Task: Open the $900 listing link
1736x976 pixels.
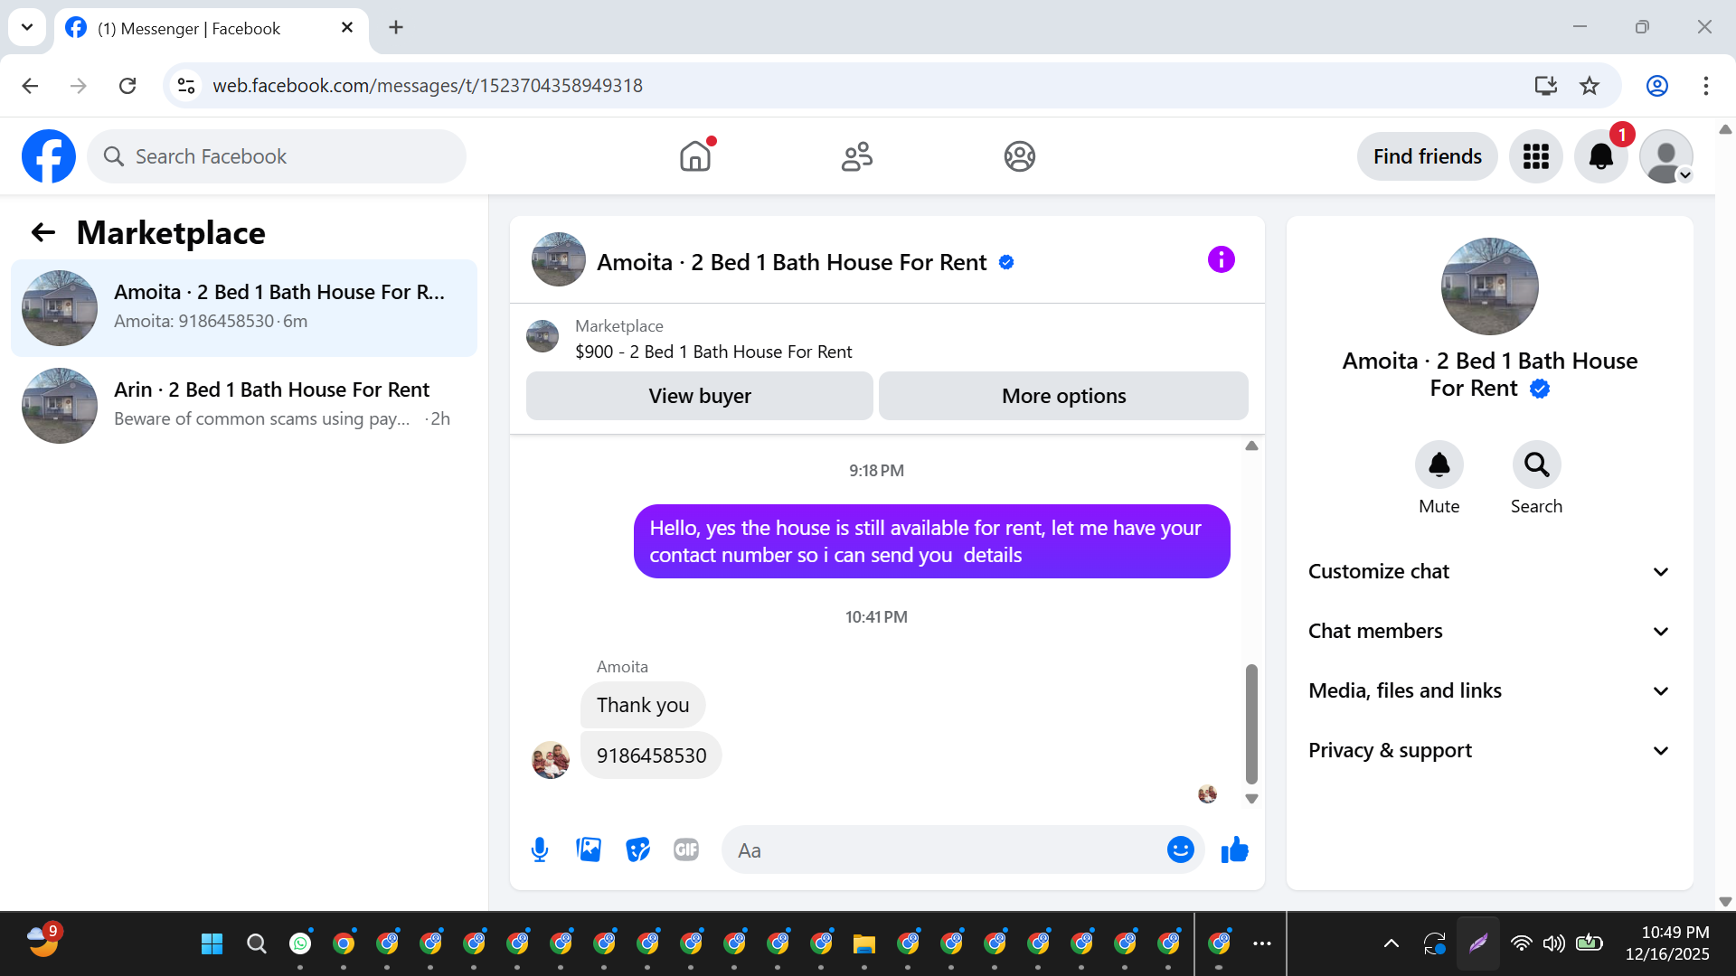Action: 713,352
